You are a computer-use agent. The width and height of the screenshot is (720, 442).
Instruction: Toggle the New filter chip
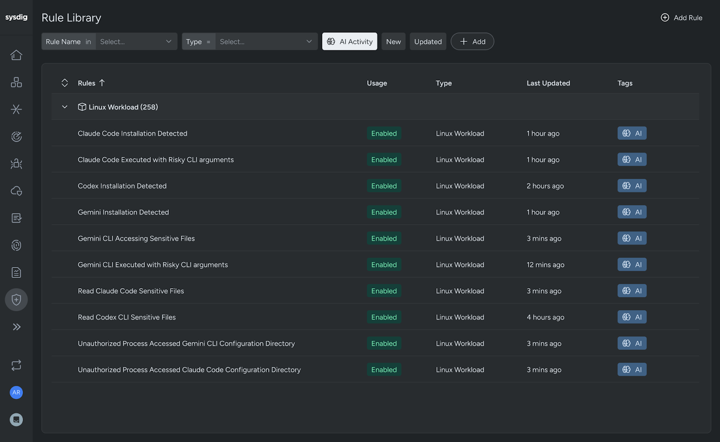393,41
